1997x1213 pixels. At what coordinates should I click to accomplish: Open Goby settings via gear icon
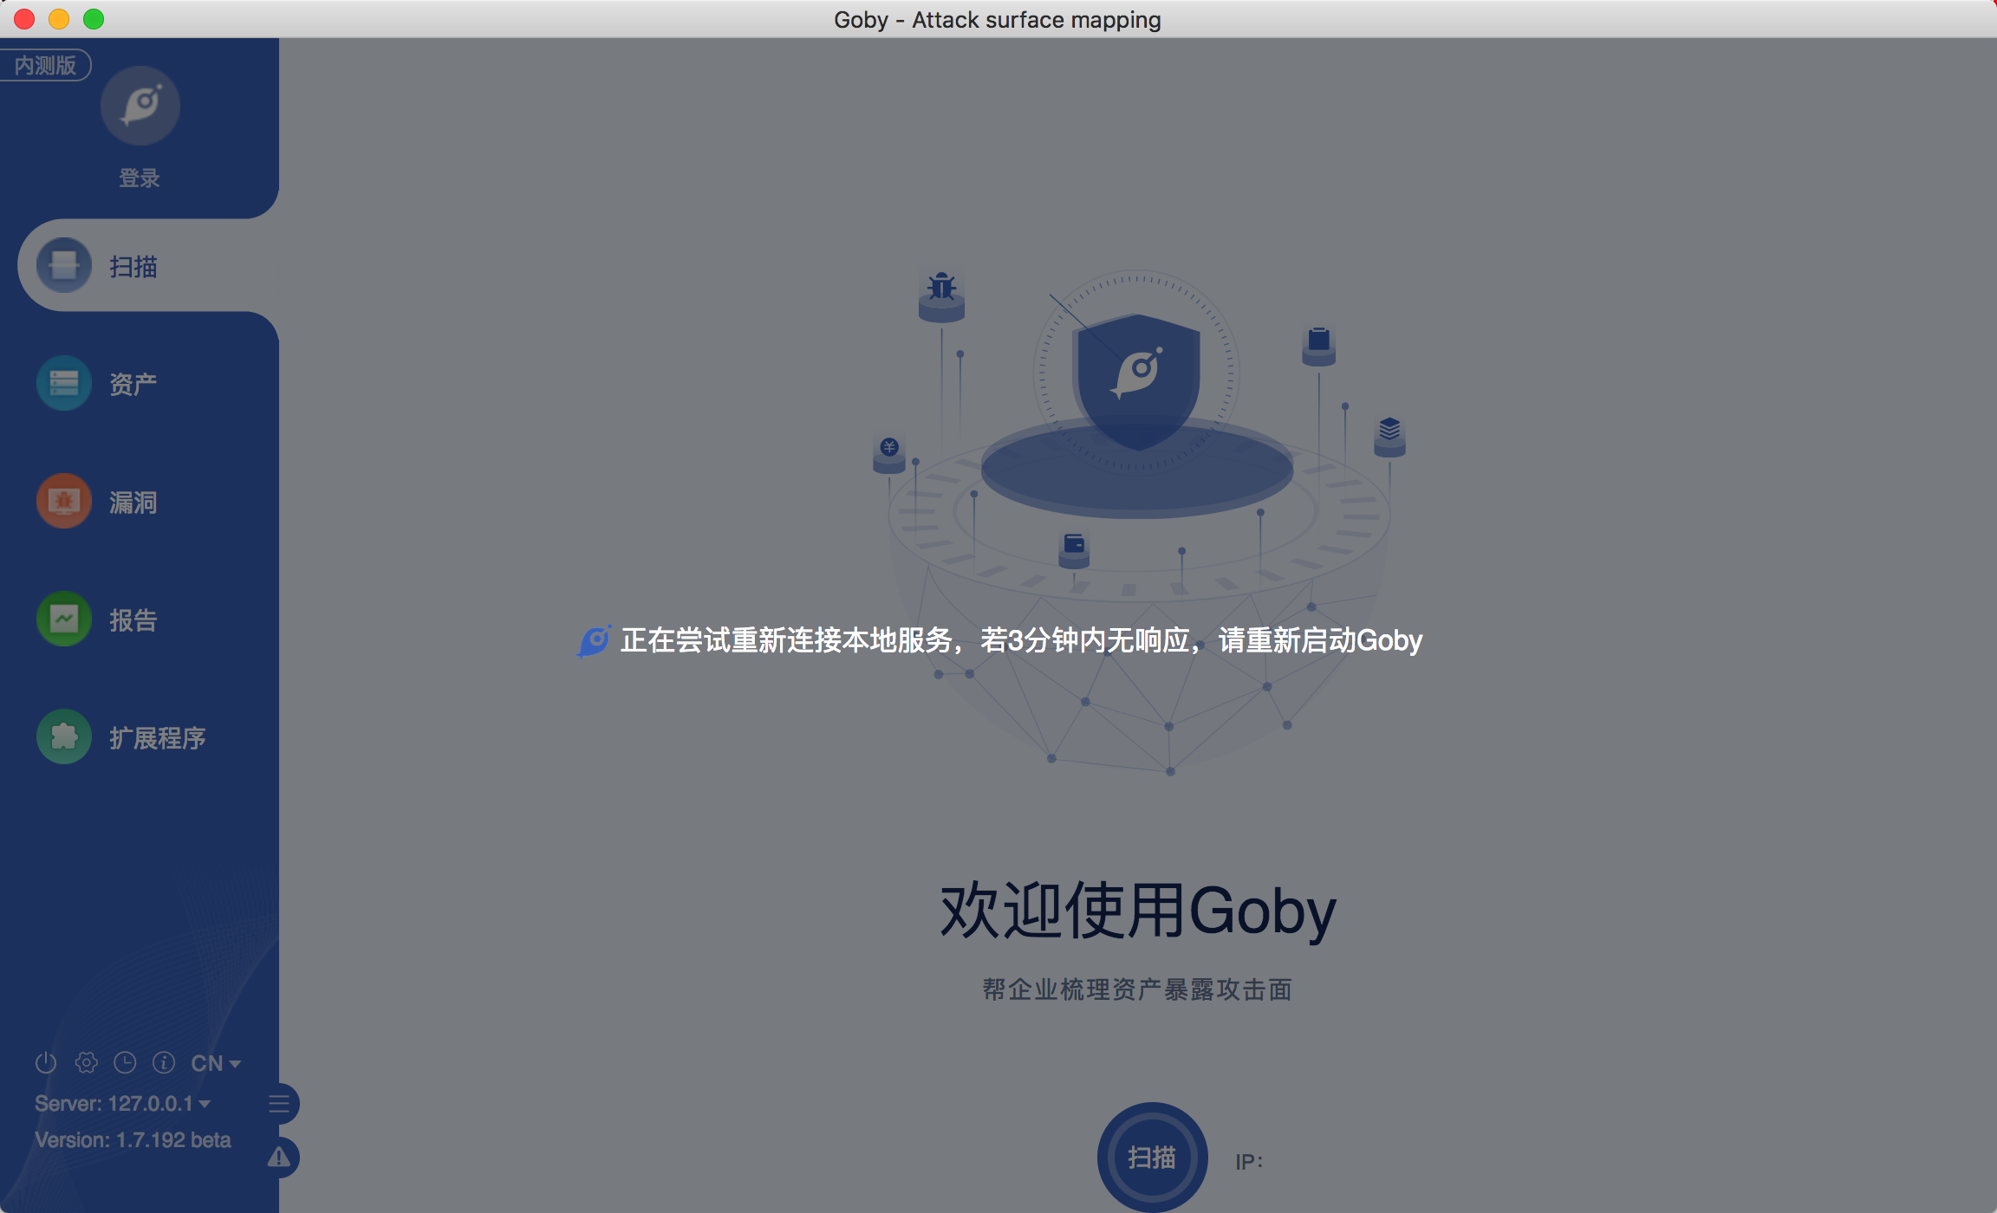pyautogui.click(x=86, y=1061)
